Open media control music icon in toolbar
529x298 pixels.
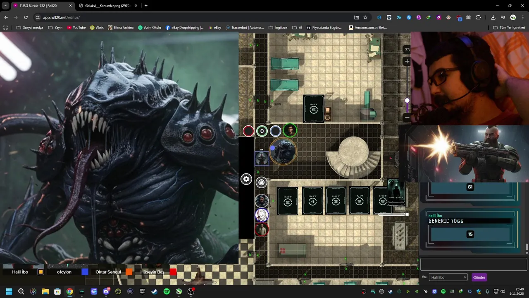coord(503,17)
